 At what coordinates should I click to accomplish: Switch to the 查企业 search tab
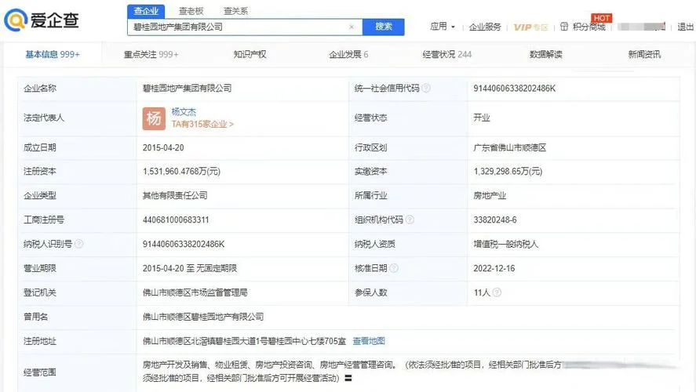tap(146, 11)
